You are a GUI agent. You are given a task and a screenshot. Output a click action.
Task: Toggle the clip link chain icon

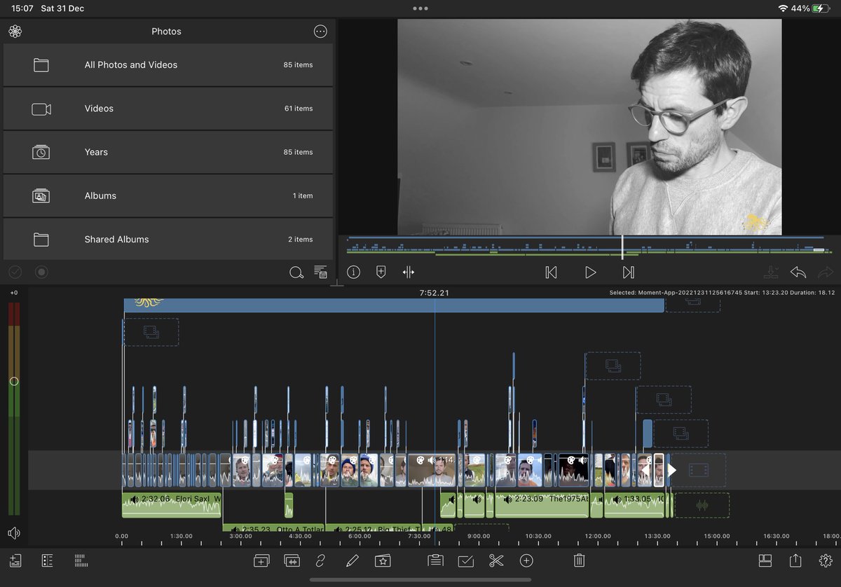[321, 560]
